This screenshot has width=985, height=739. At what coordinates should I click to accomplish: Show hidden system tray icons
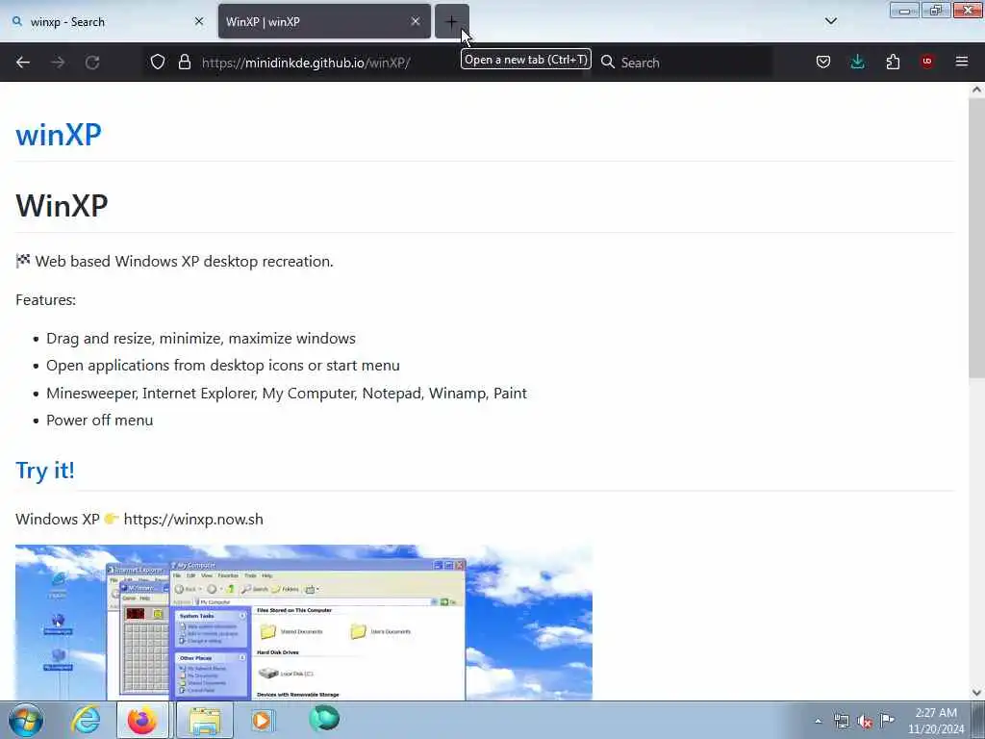click(818, 721)
